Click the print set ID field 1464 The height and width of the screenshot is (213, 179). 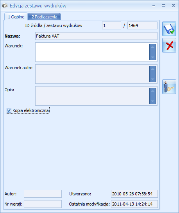142,25
